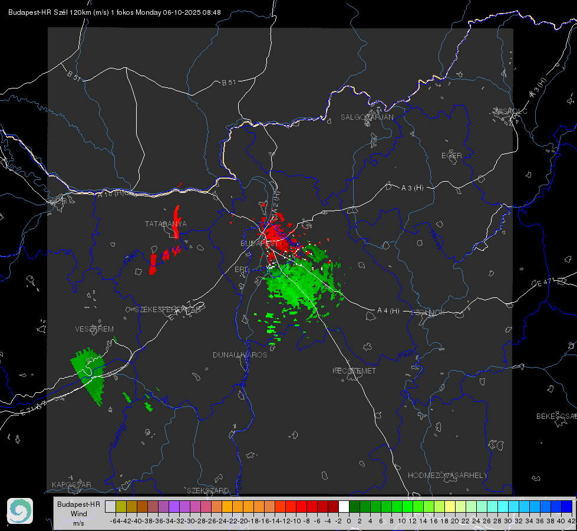Image resolution: width=577 pixels, height=531 pixels.
Task: Select the SALGOTARJAN city label
Action: [x=367, y=117]
